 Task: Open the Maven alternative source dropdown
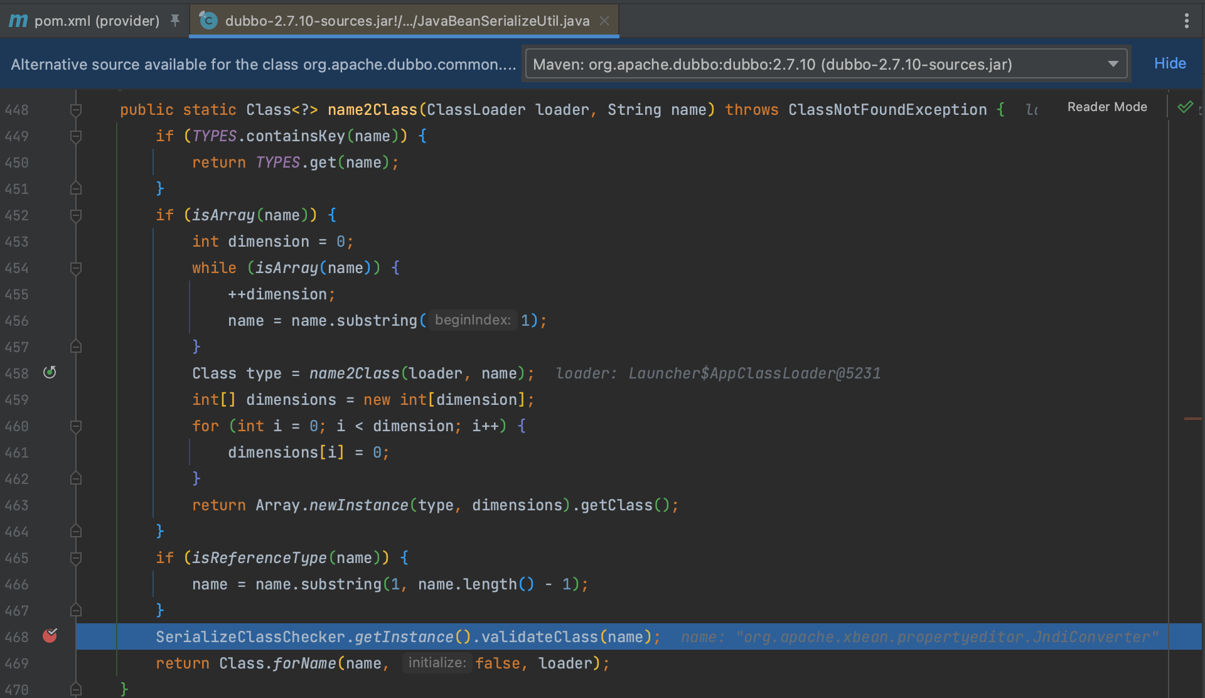coord(826,64)
